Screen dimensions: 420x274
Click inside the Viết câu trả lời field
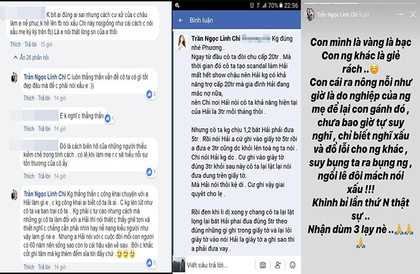pos(218,265)
